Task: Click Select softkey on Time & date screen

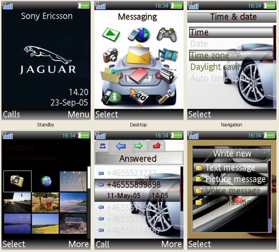Action: pos(200,114)
